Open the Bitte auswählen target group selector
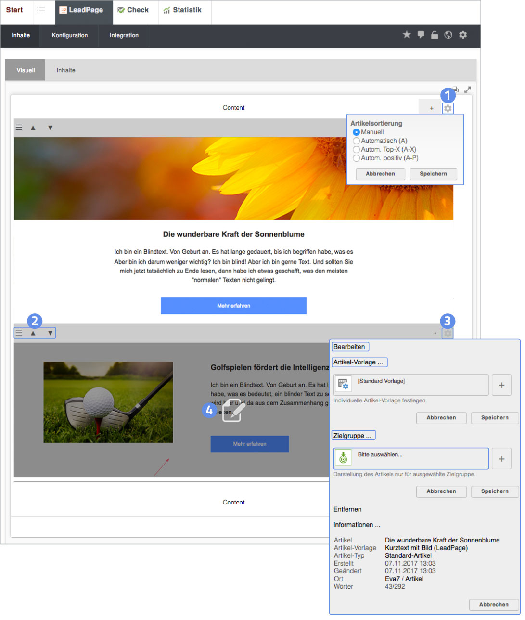 click(411, 458)
